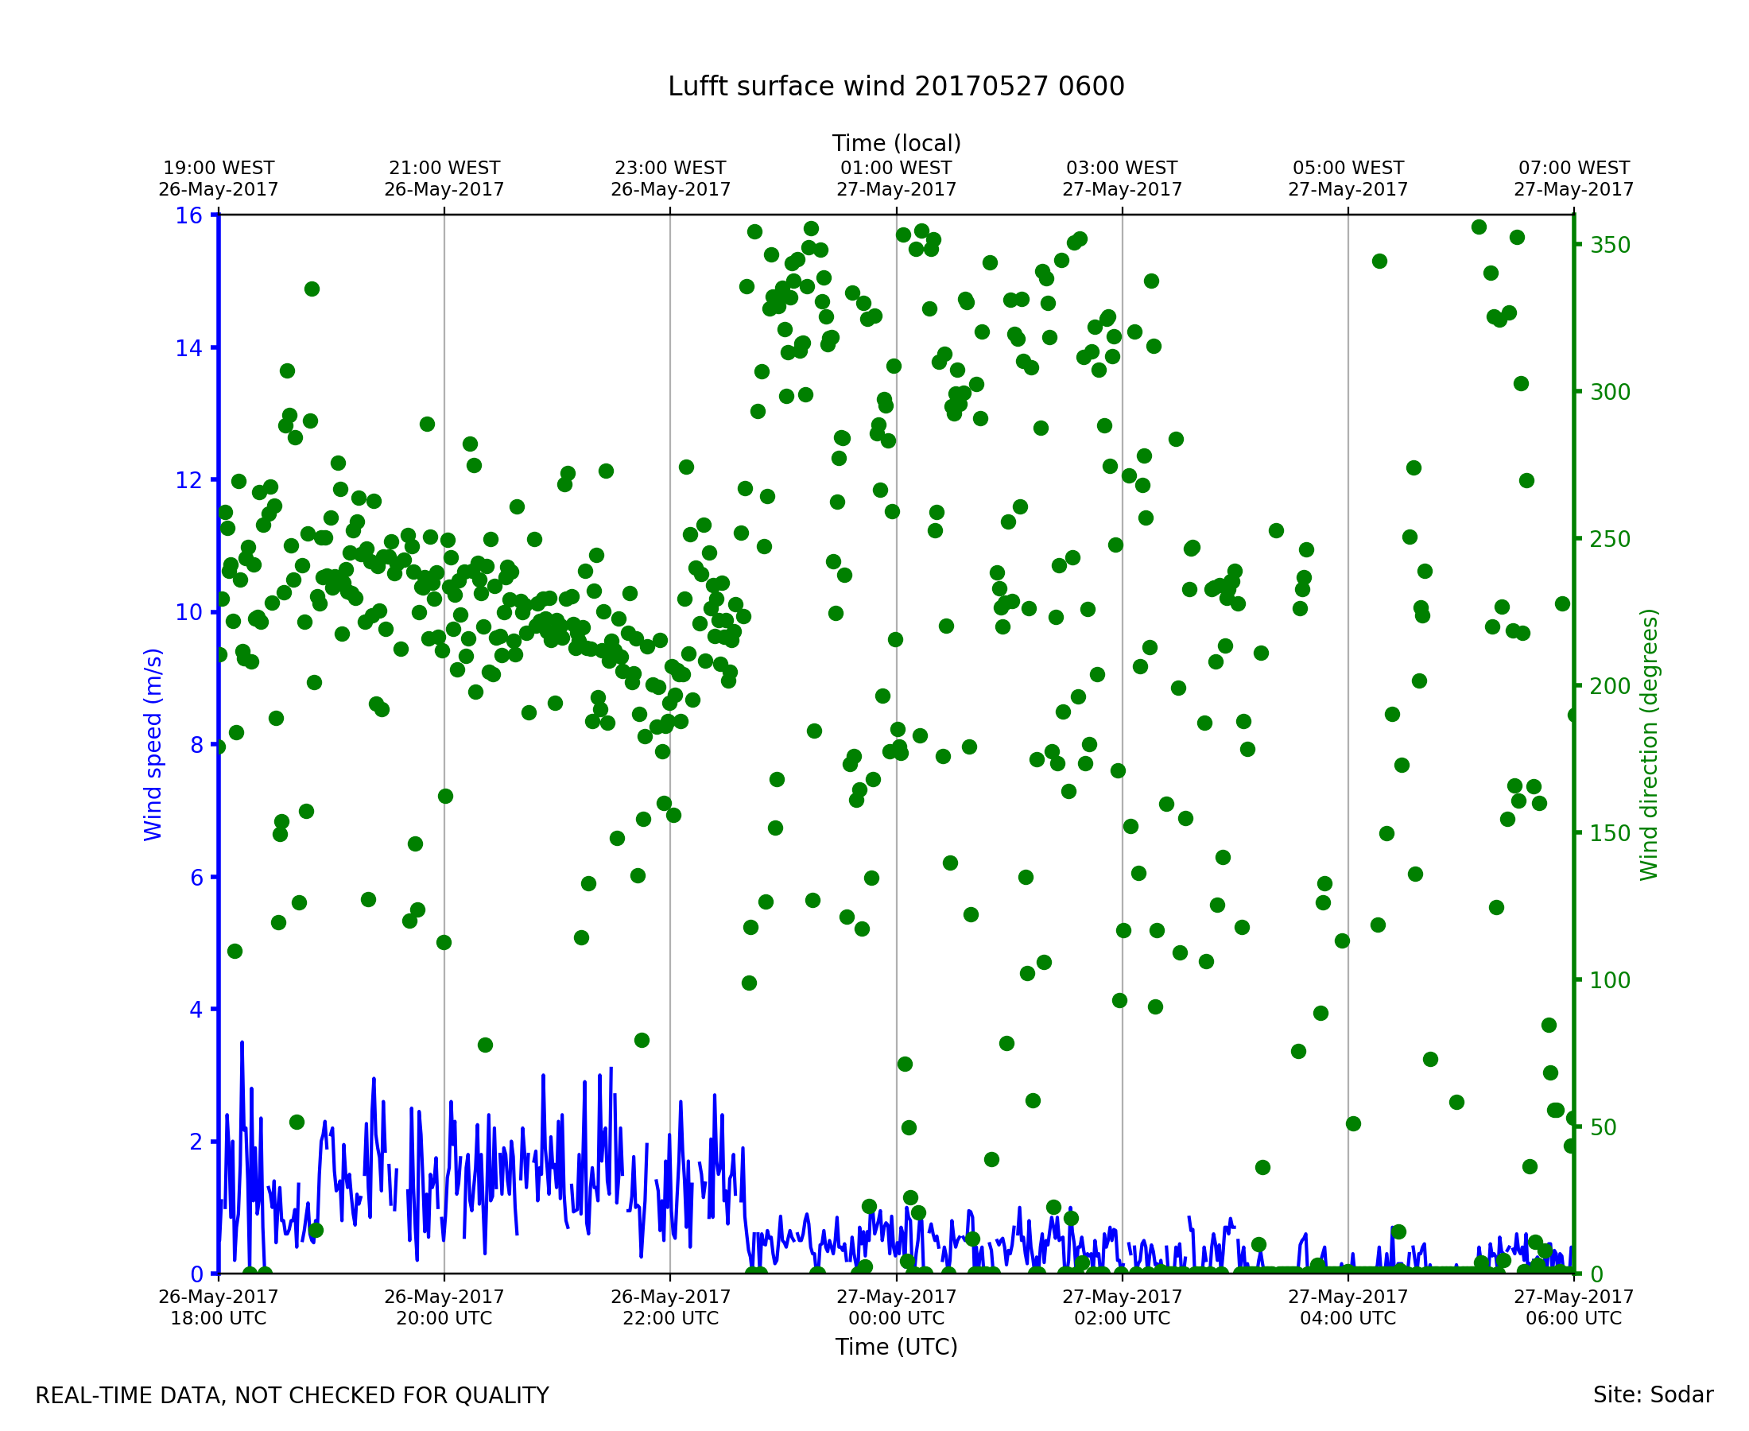Click the '01:00 WEST 27-May-2017' tick label
1749x1431 pixels.
click(896, 179)
